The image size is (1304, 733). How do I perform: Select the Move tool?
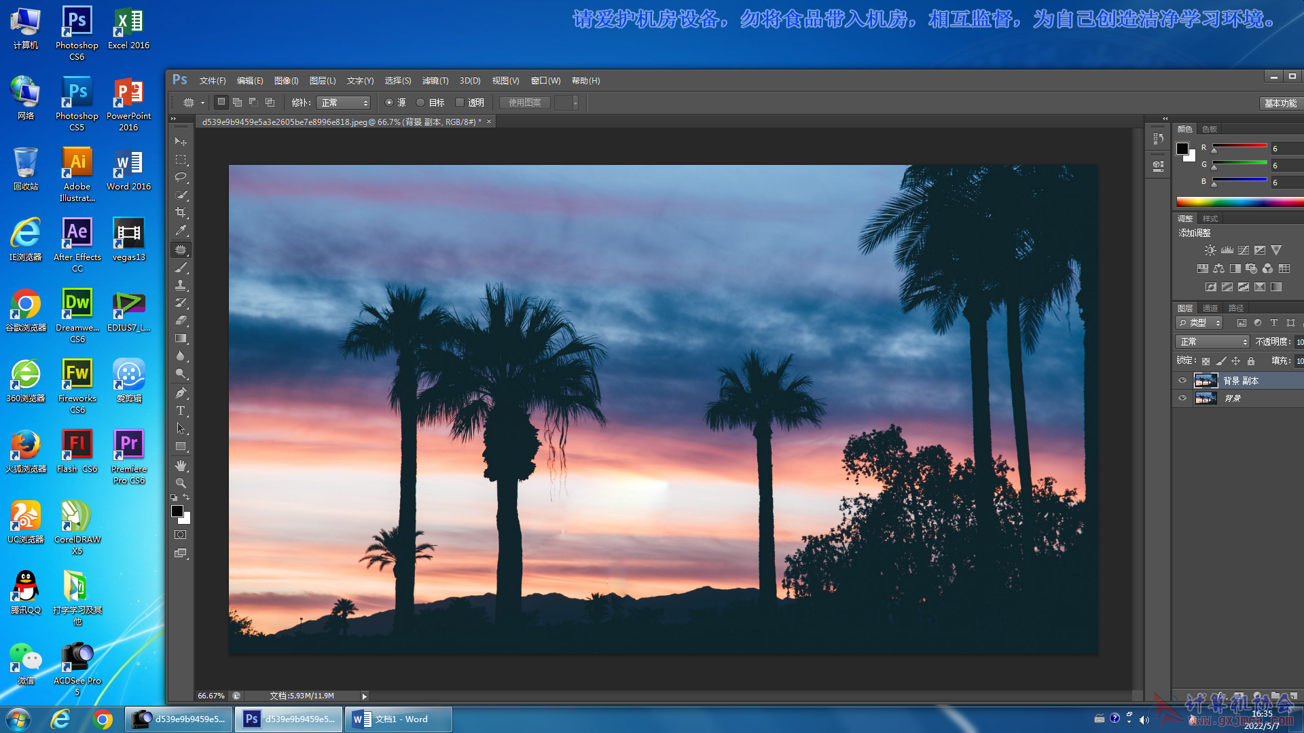[x=181, y=142]
